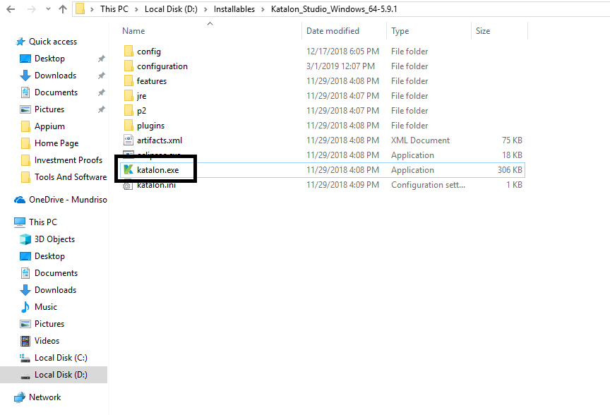
Task: Select the p2 folder icon
Action: (x=128, y=111)
